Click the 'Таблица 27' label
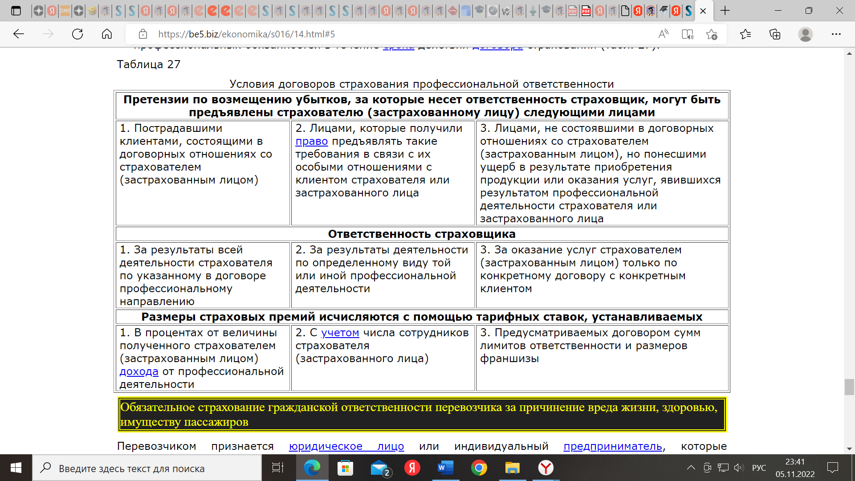This screenshot has width=855, height=481. pos(149,65)
